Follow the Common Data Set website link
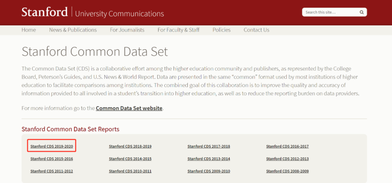 pyautogui.click(x=129, y=108)
